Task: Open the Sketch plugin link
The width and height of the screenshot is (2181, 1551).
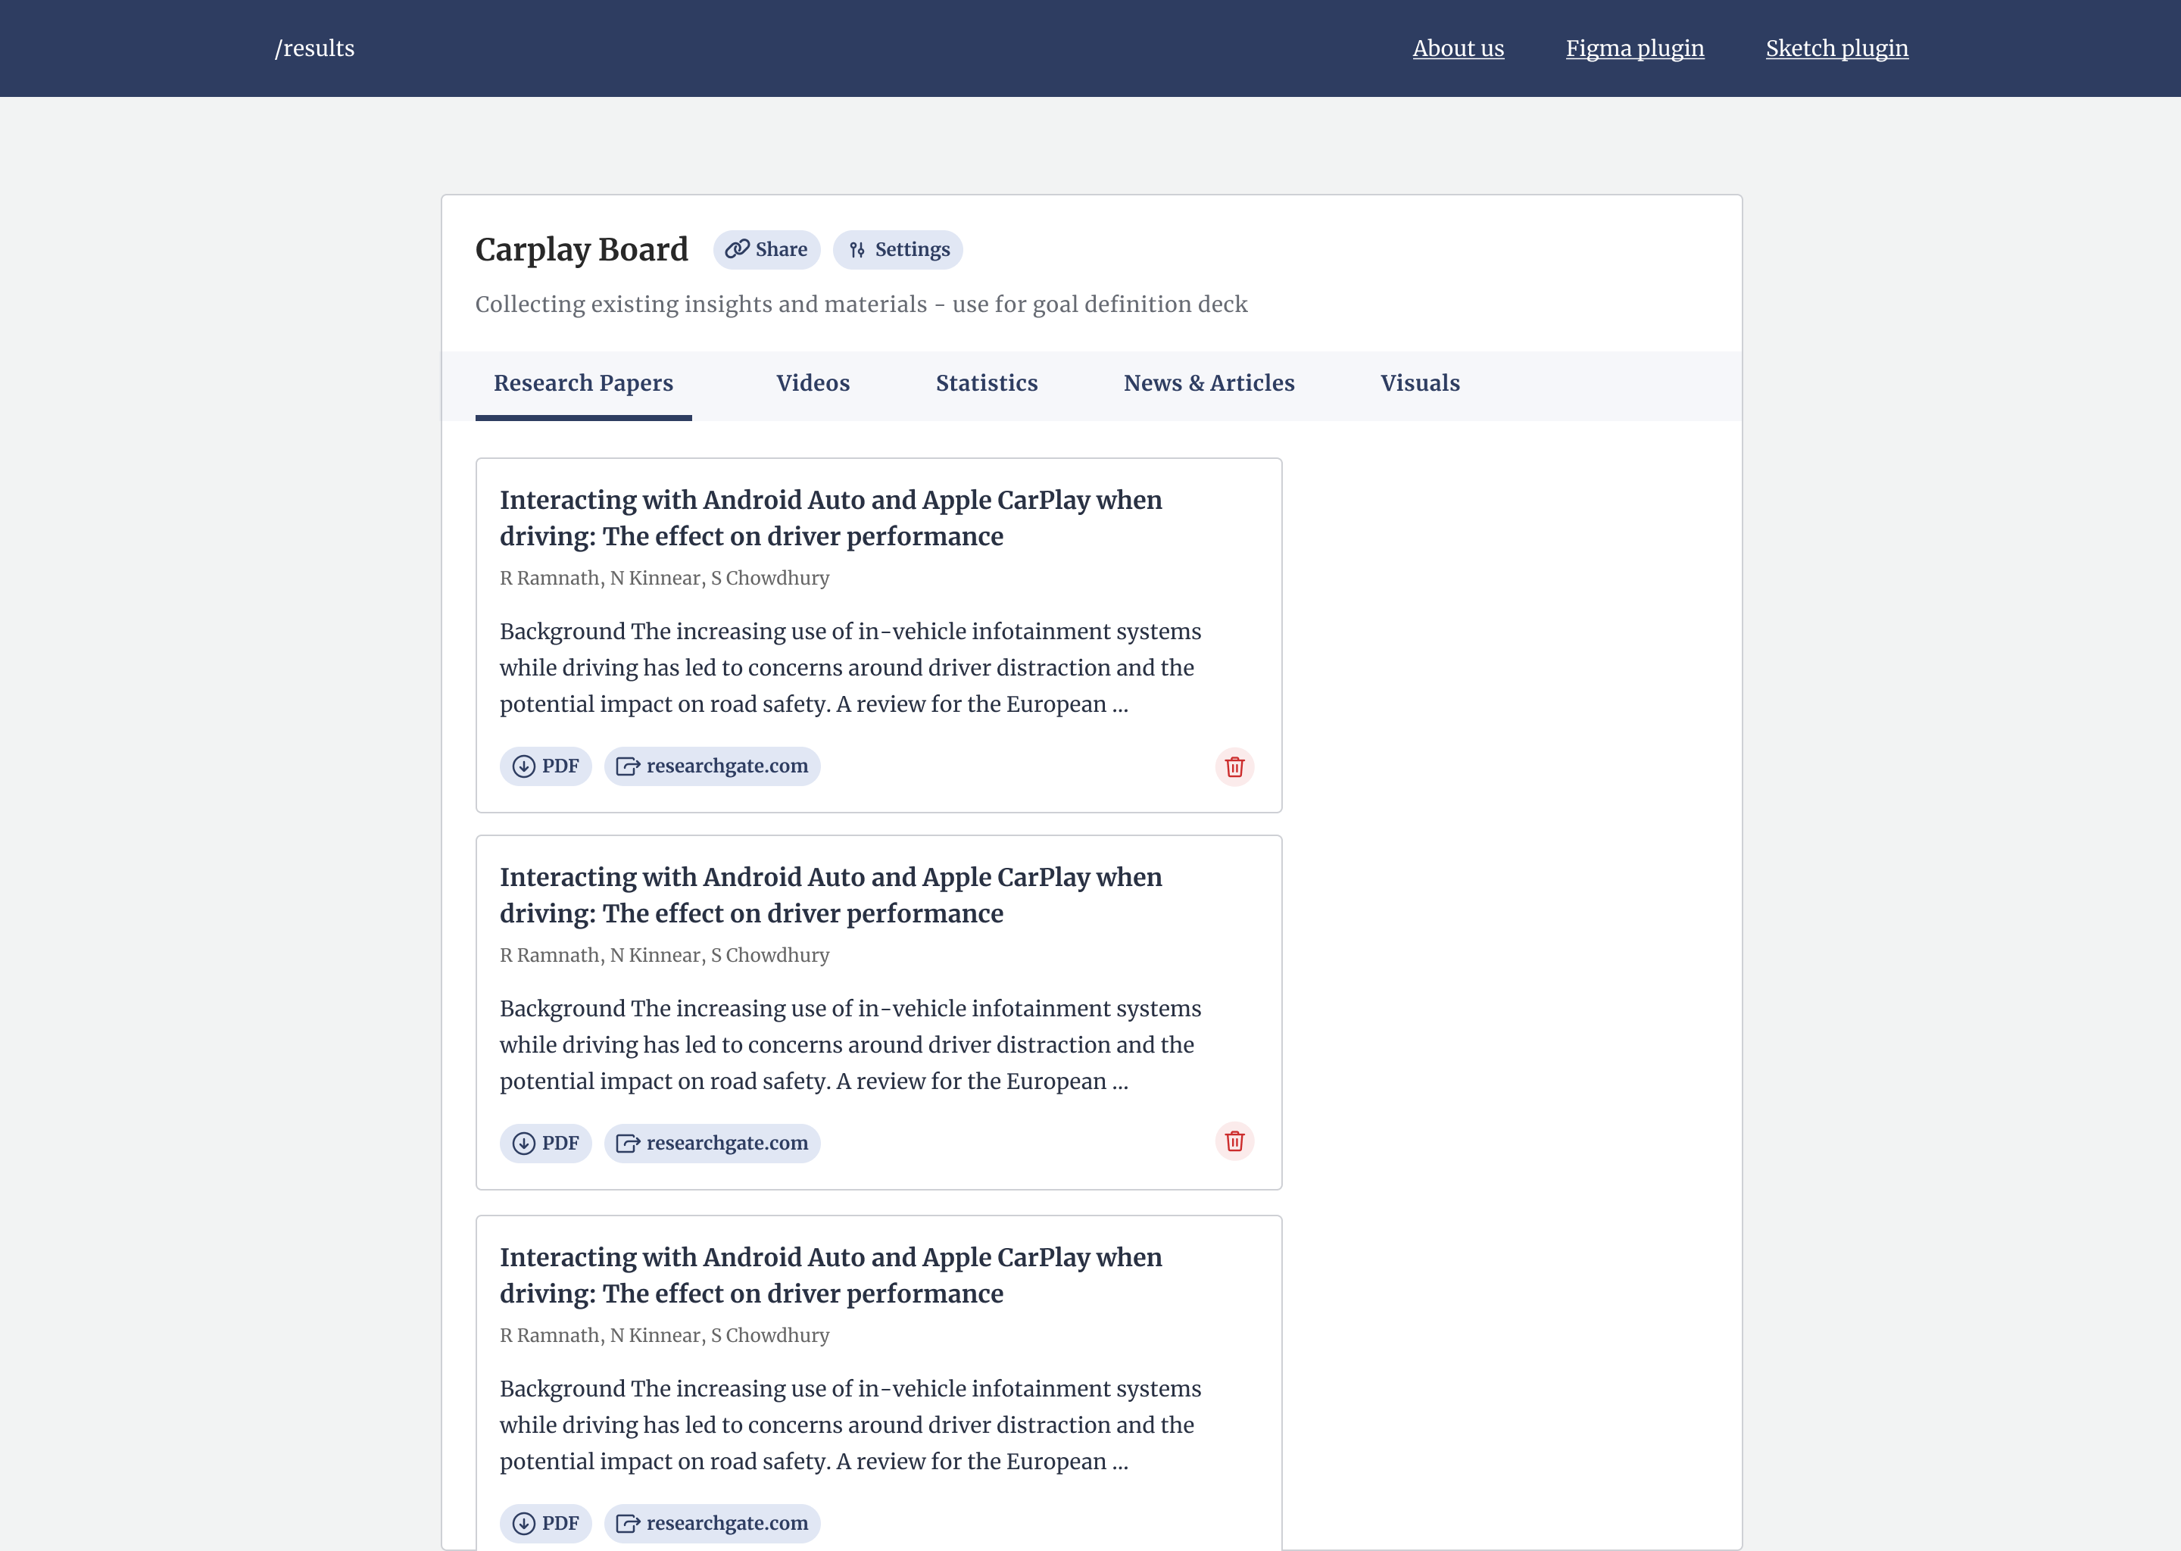Action: 1836,48
